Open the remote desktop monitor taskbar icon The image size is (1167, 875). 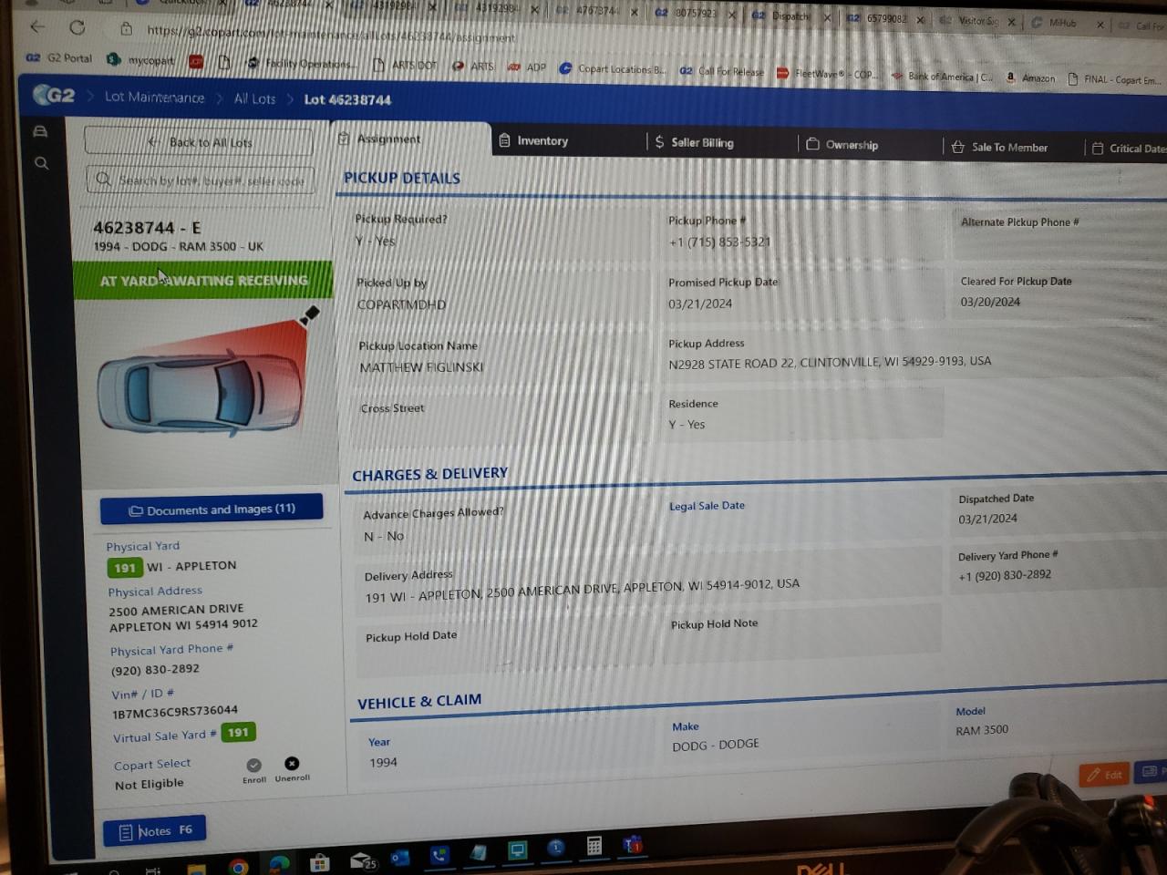(517, 850)
